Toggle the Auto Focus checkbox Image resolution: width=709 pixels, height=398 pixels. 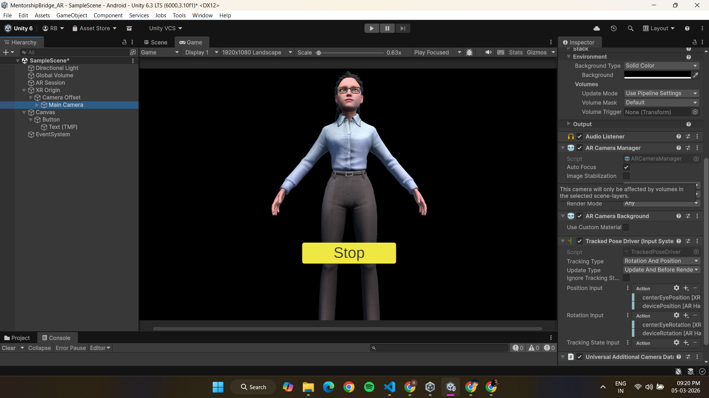coord(626,167)
